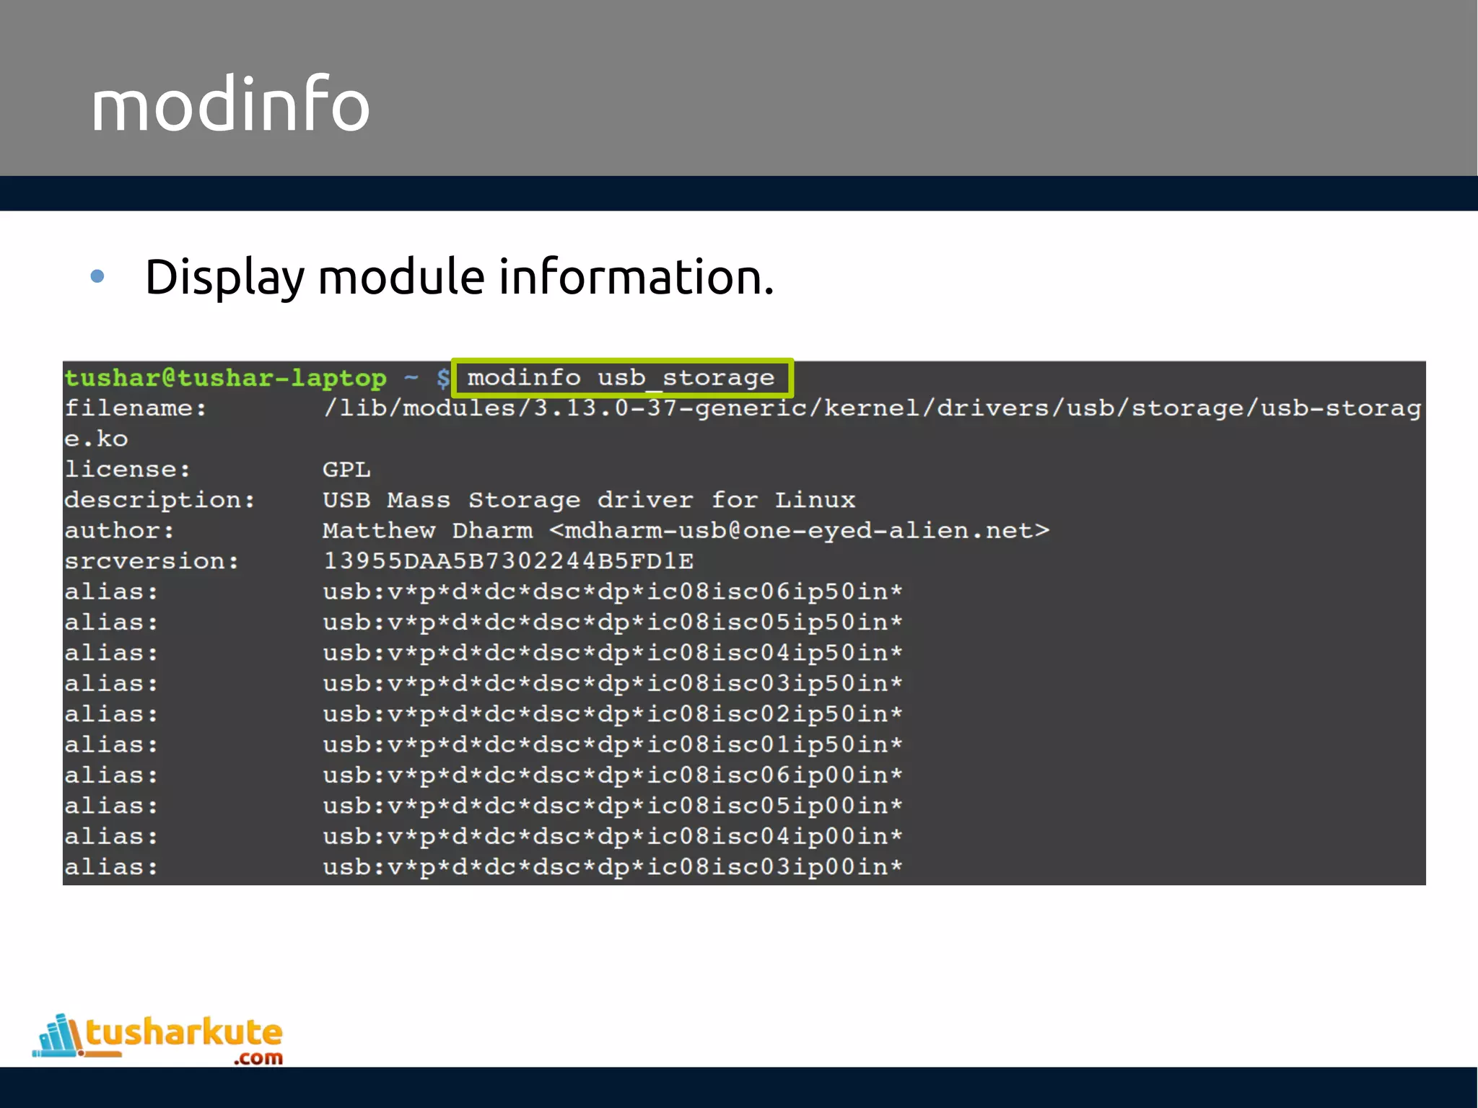Image resolution: width=1478 pixels, height=1108 pixels.
Task: Click the first alias ending isc06ip50in*
Action: pyautogui.click(x=612, y=592)
